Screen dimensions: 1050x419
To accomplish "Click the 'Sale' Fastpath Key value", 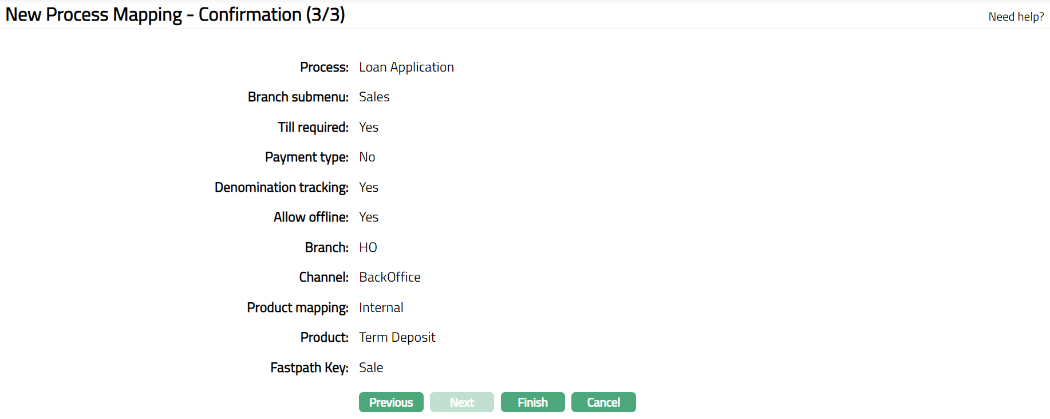I will (x=370, y=367).
